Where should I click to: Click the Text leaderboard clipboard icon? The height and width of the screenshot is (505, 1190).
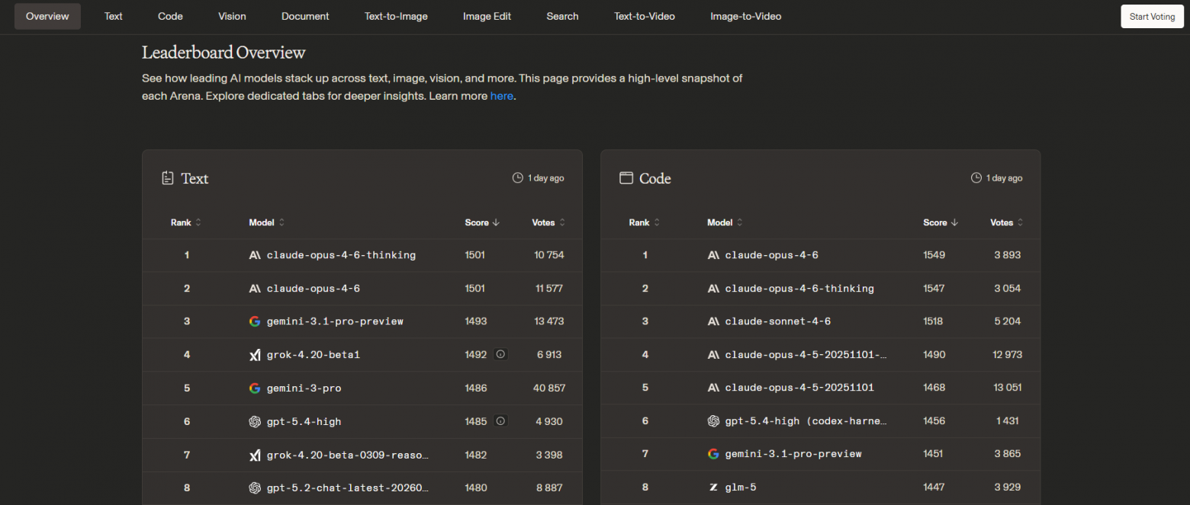[x=168, y=178]
